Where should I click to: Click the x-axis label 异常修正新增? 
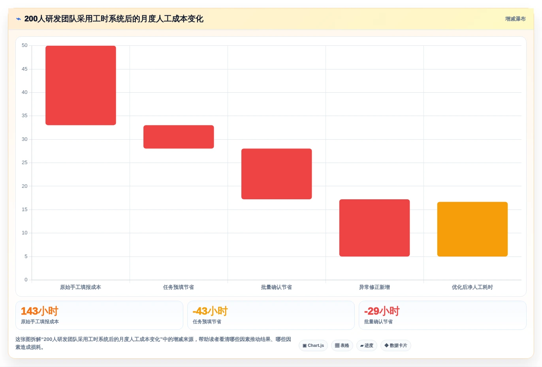(x=375, y=287)
